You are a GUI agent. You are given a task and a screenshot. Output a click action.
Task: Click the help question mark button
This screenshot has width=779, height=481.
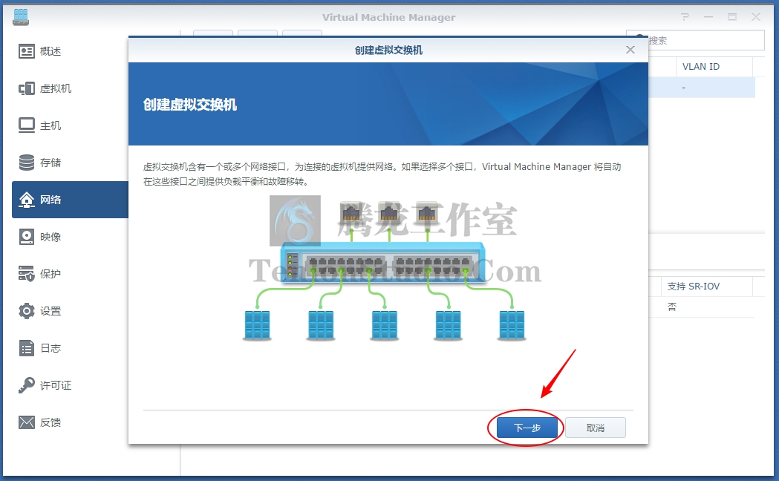[x=685, y=17]
